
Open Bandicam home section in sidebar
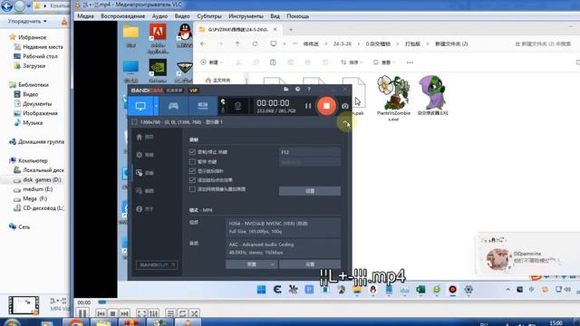tap(145, 137)
